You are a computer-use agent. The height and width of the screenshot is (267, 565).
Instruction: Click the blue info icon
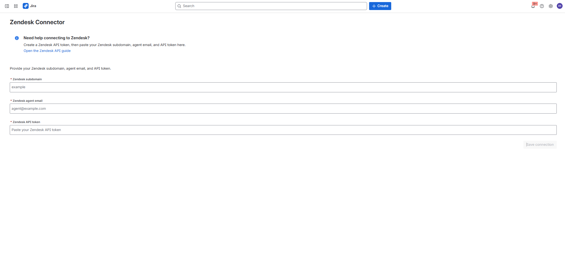(17, 38)
